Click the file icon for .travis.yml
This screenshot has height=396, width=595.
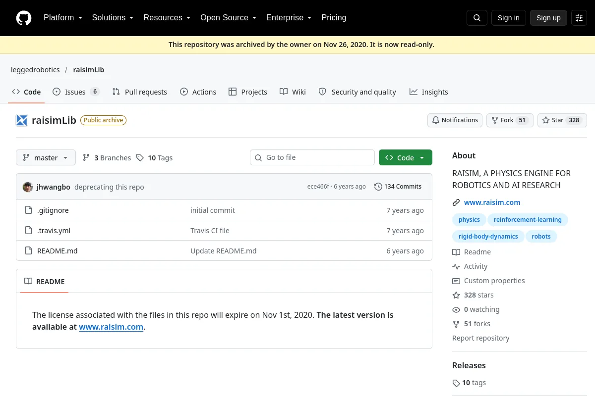tap(29, 231)
